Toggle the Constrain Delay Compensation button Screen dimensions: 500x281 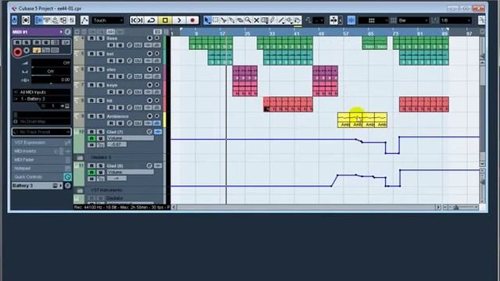coord(26,20)
